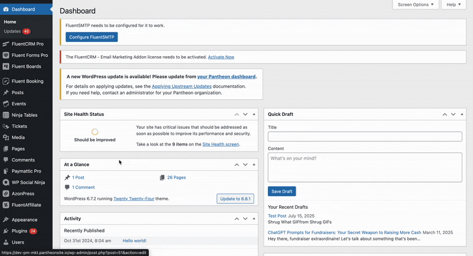Open the Fluent Boards menu label
The height and width of the screenshot is (256, 473).
coord(26,66)
